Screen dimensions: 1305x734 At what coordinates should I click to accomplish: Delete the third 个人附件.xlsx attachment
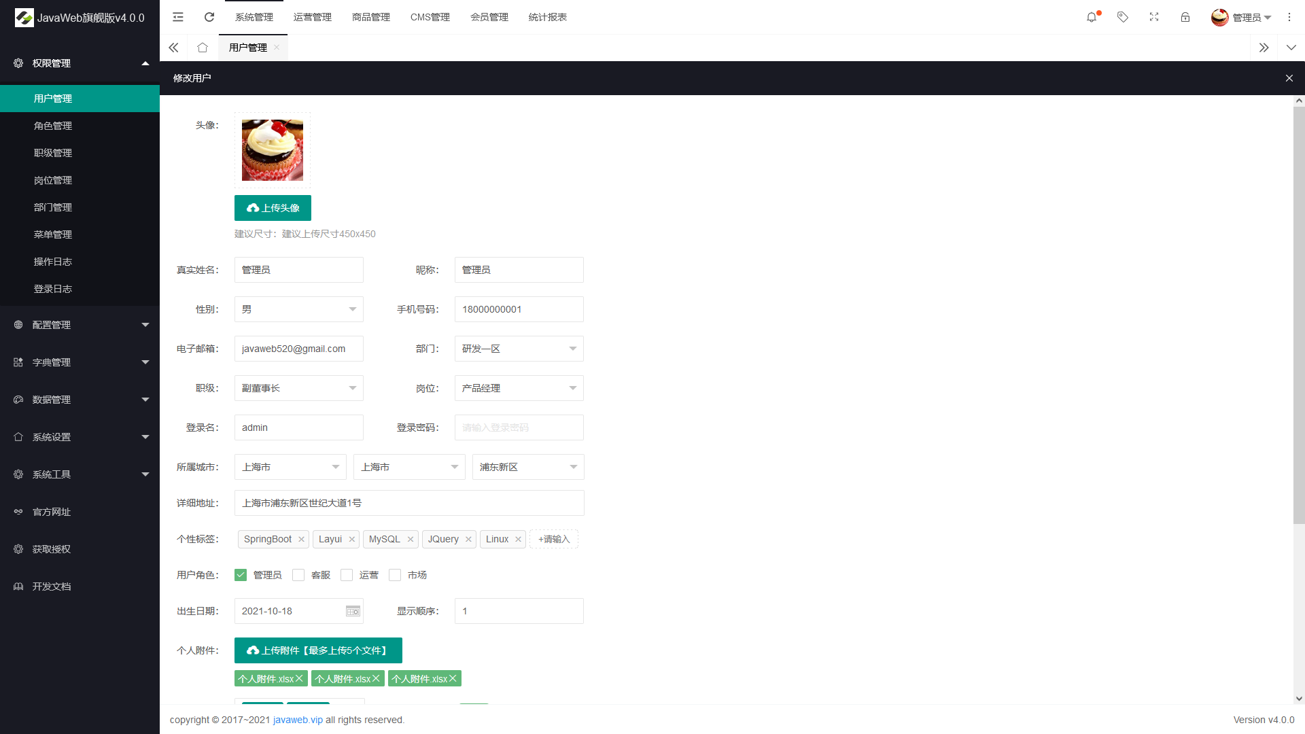(453, 678)
